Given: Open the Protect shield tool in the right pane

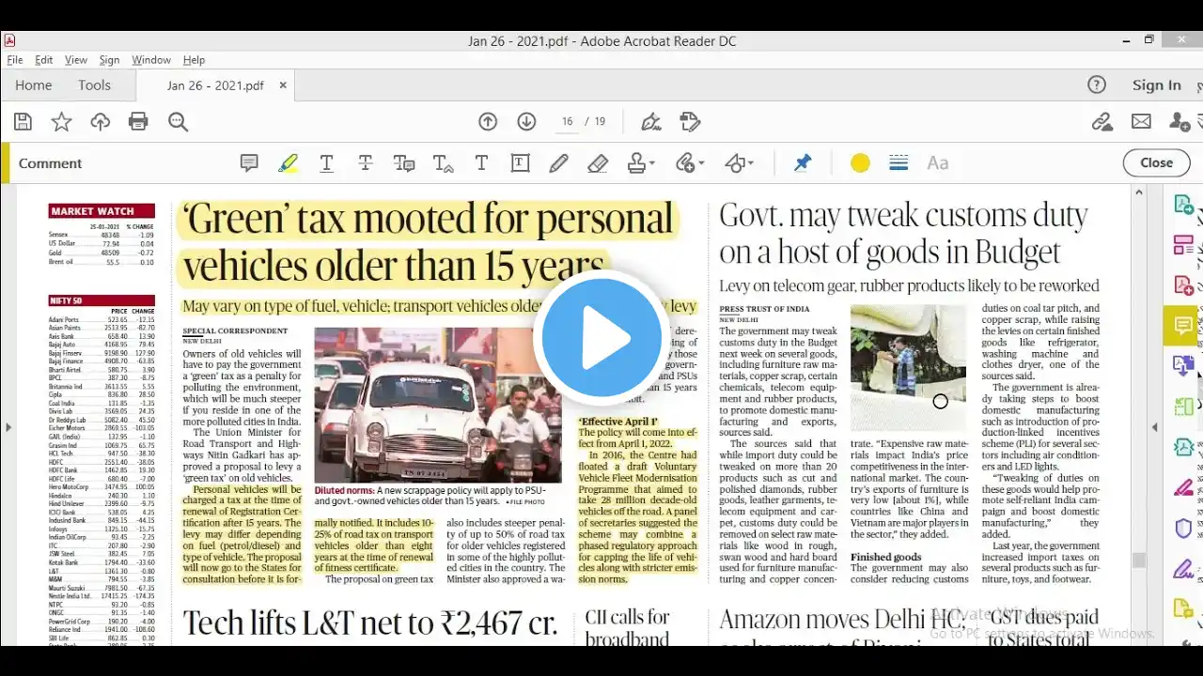Looking at the screenshot, I should point(1183,528).
